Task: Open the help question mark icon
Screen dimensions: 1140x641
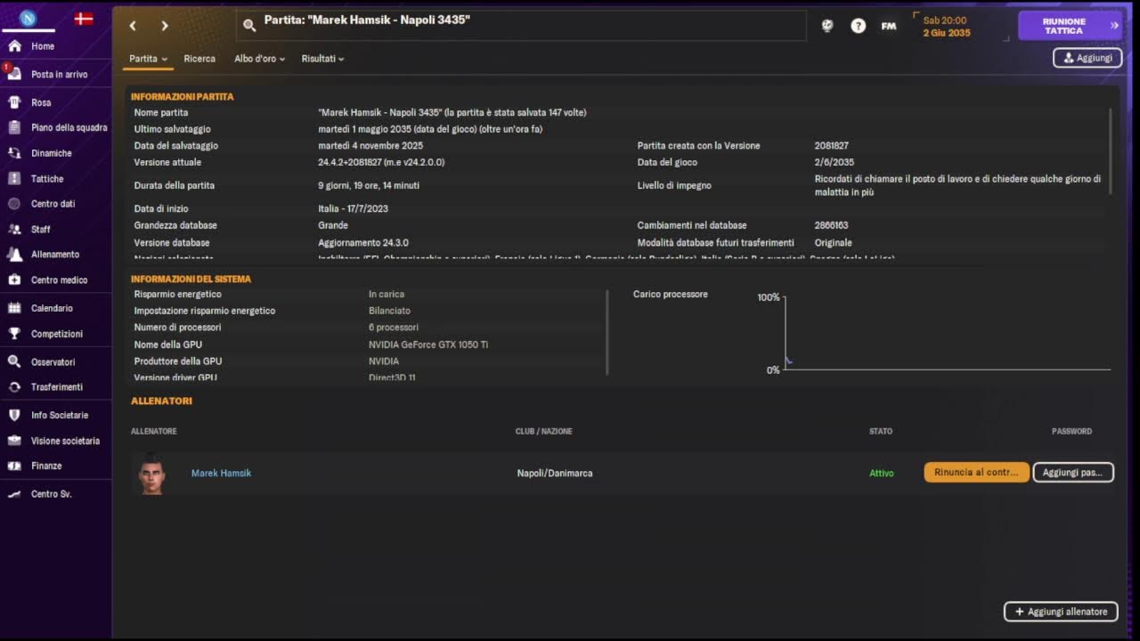Action: pyautogui.click(x=859, y=26)
